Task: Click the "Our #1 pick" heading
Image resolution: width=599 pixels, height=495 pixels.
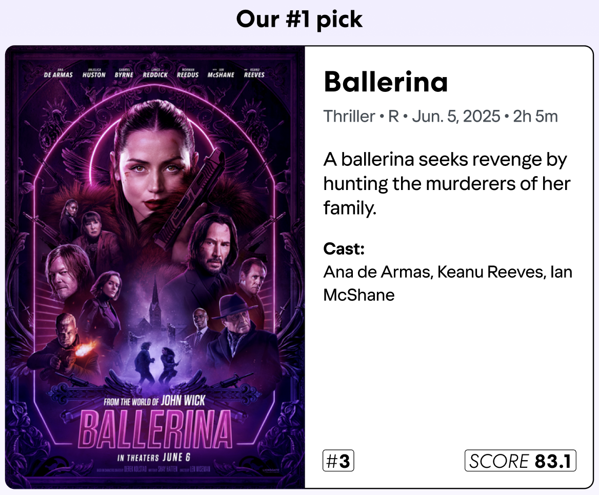Action: [x=299, y=20]
